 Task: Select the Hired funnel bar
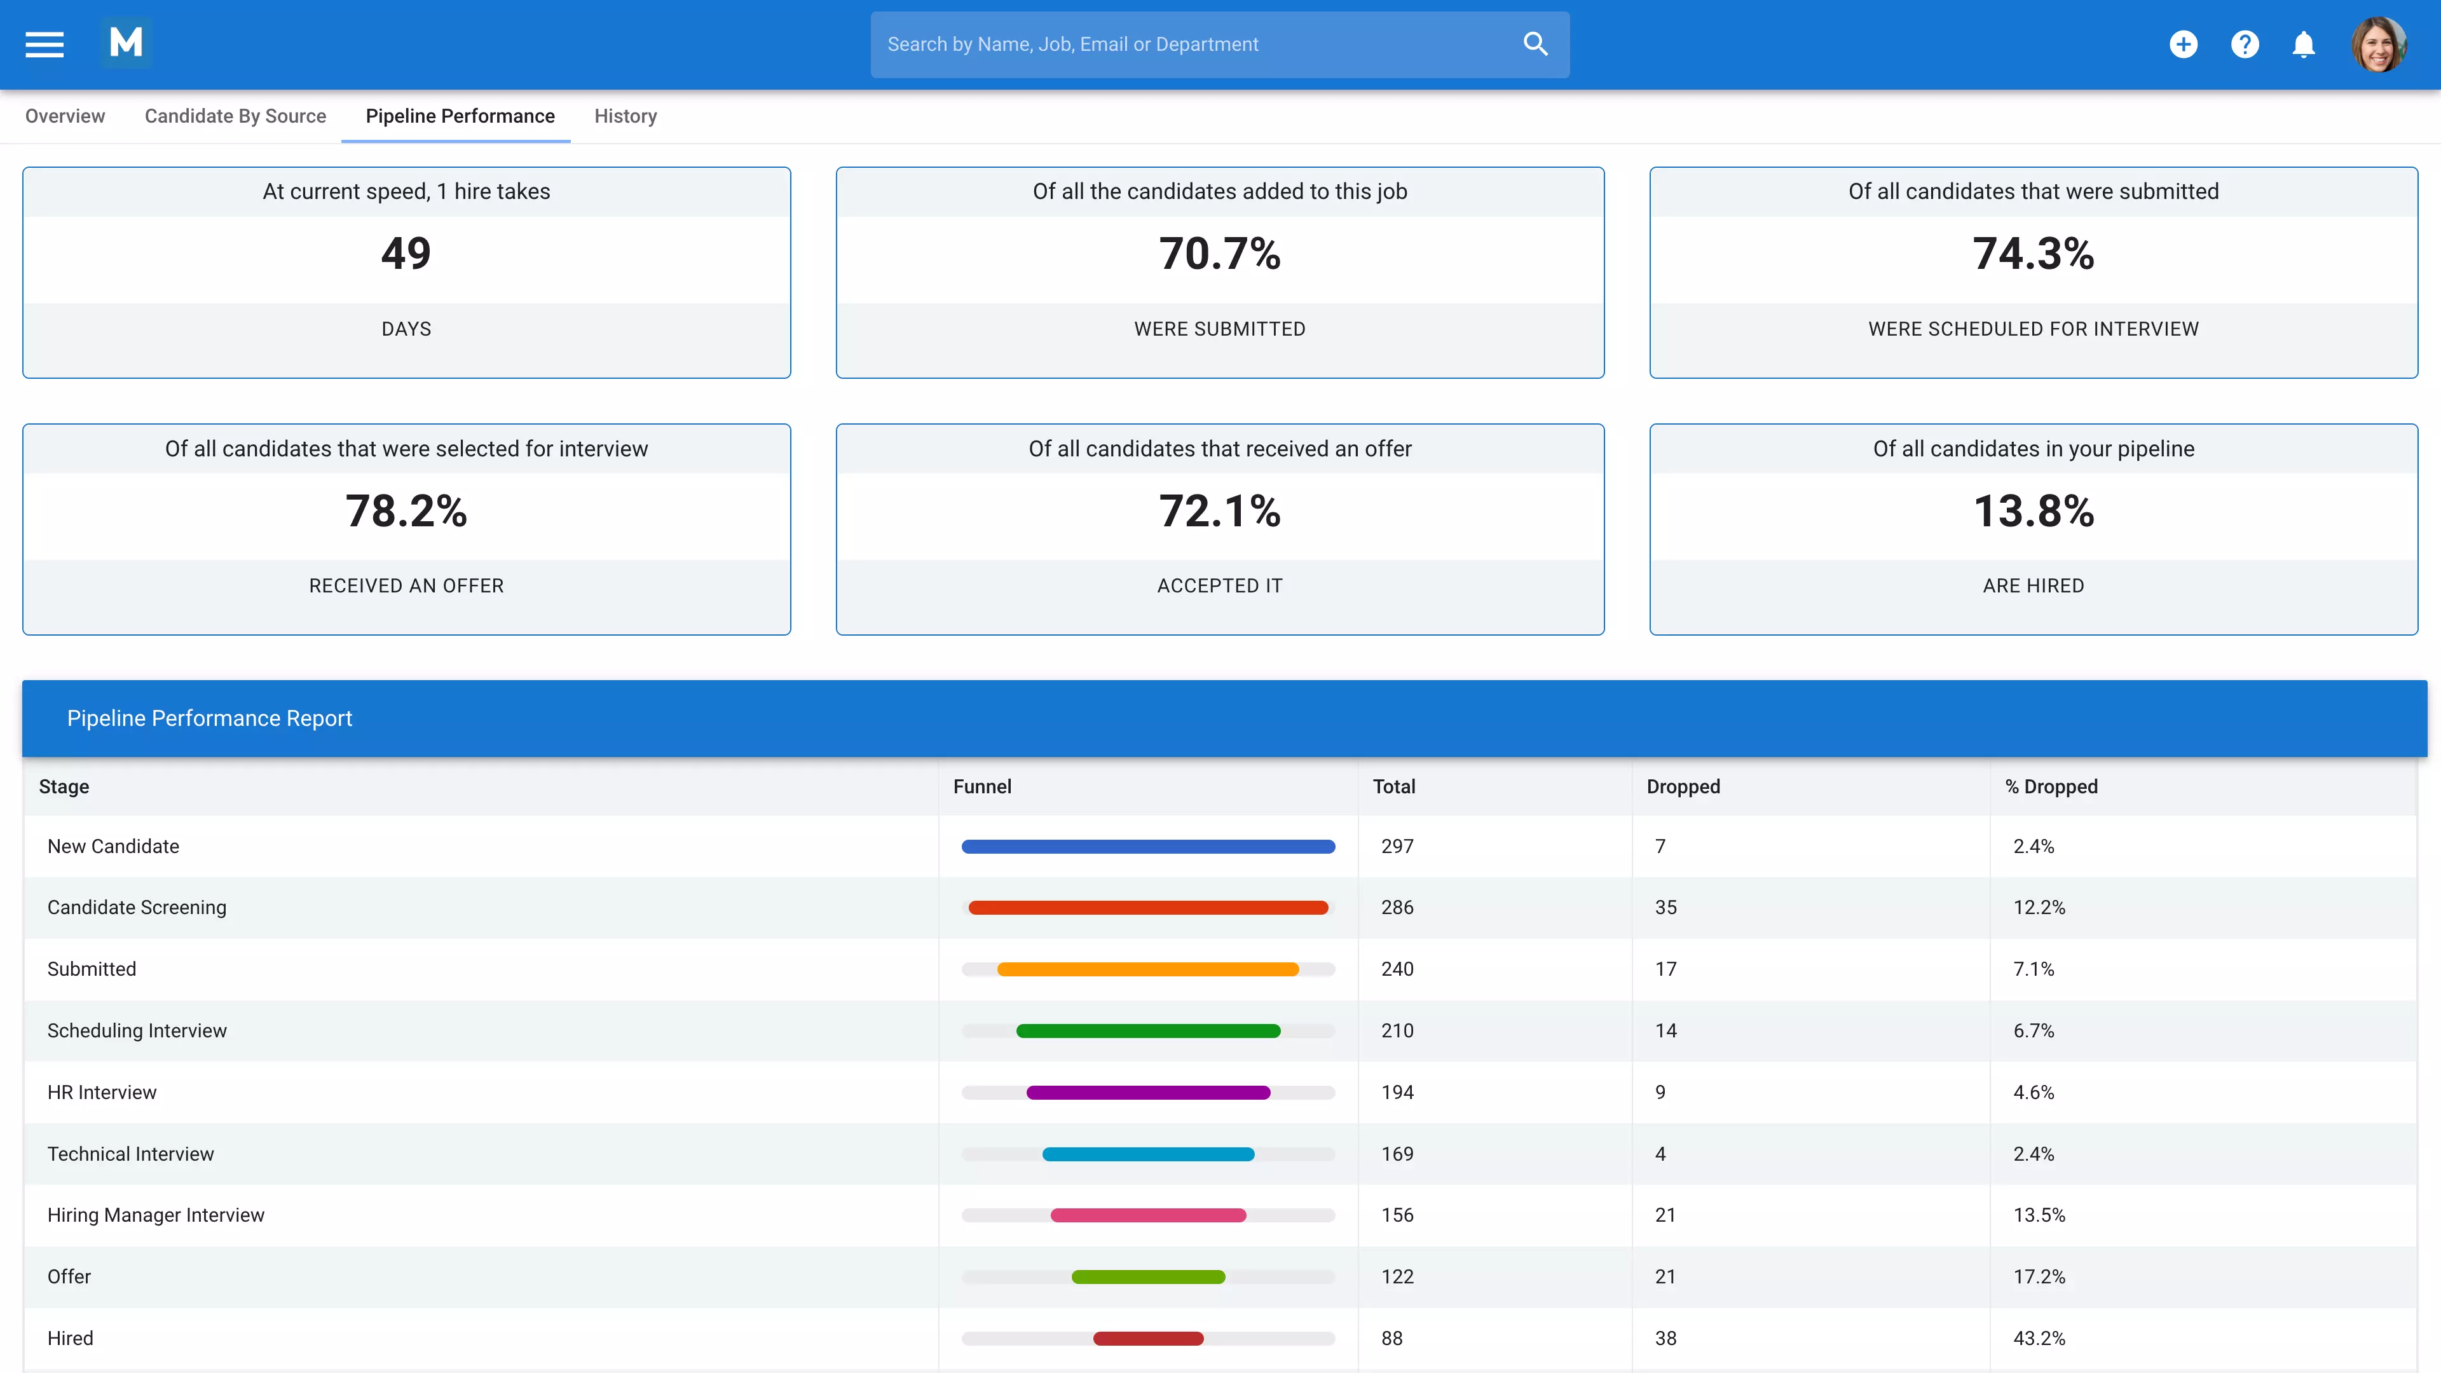pyautogui.click(x=1149, y=1338)
